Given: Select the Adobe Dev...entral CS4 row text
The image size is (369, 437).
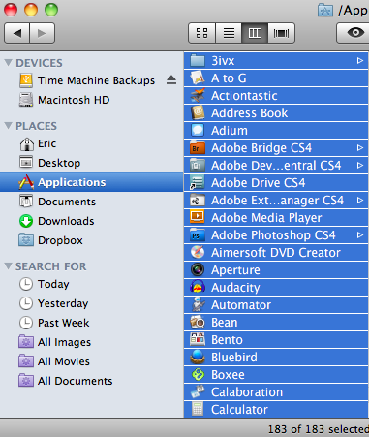Looking at the screenshot, I should [276, 166].
